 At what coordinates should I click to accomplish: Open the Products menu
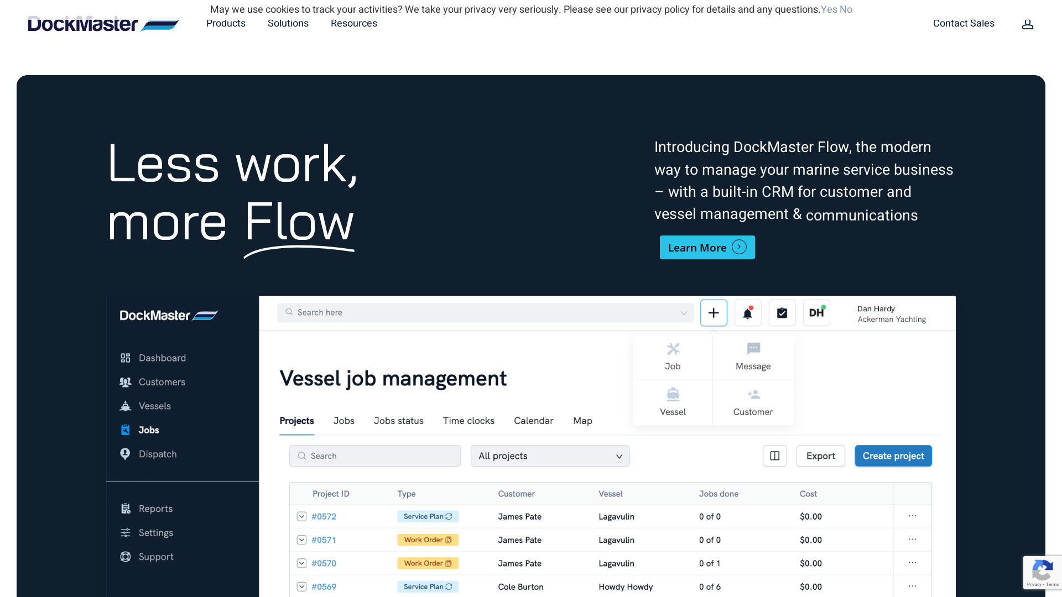click(x=226, y=23)
